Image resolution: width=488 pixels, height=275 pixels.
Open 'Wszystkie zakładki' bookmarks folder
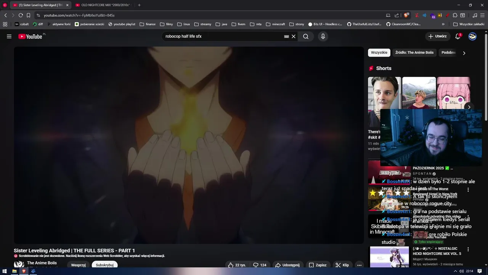pyautogui.click(x=469, y=24)
